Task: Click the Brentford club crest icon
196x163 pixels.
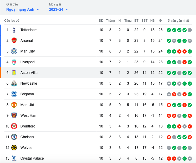Action: (x=14, y=126)
